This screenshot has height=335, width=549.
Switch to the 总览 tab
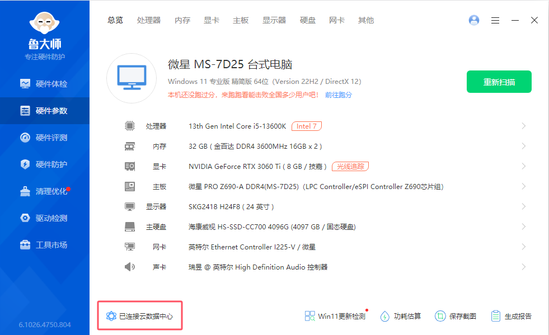point(115,20)
